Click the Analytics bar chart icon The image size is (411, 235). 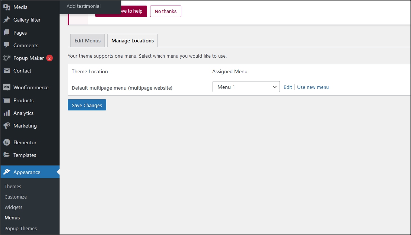[x=7, y=113]
